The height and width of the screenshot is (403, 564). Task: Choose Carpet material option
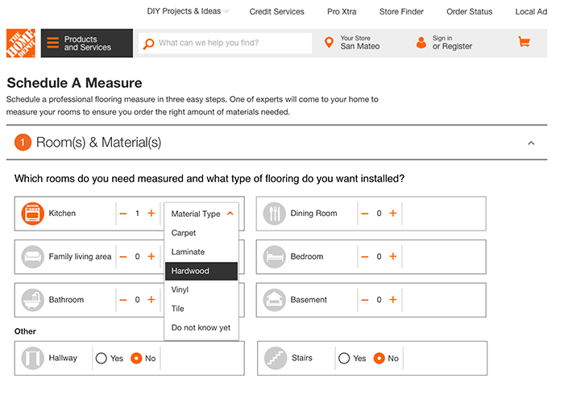point(201,233)
